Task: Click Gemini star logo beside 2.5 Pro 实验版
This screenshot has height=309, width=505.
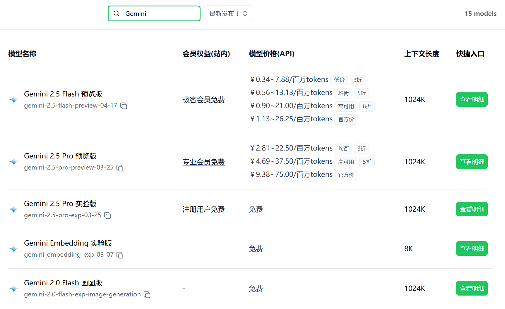Action: [x=13, y=209]
